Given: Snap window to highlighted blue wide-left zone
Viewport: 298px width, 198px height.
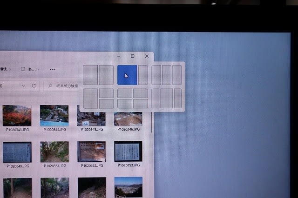Looking at the screenshot, I should click(x=127, y=75).
